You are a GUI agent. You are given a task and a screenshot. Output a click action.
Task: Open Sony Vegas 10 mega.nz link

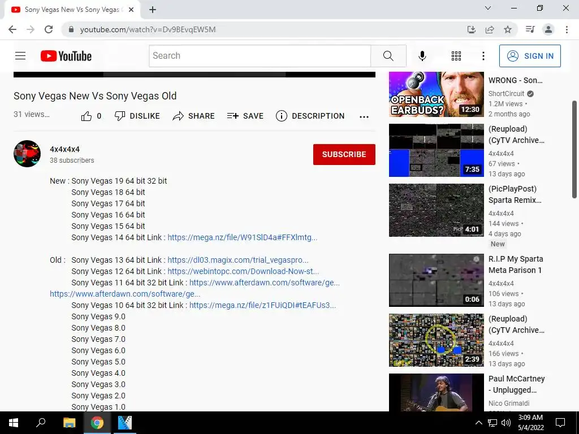coord(262,305)
